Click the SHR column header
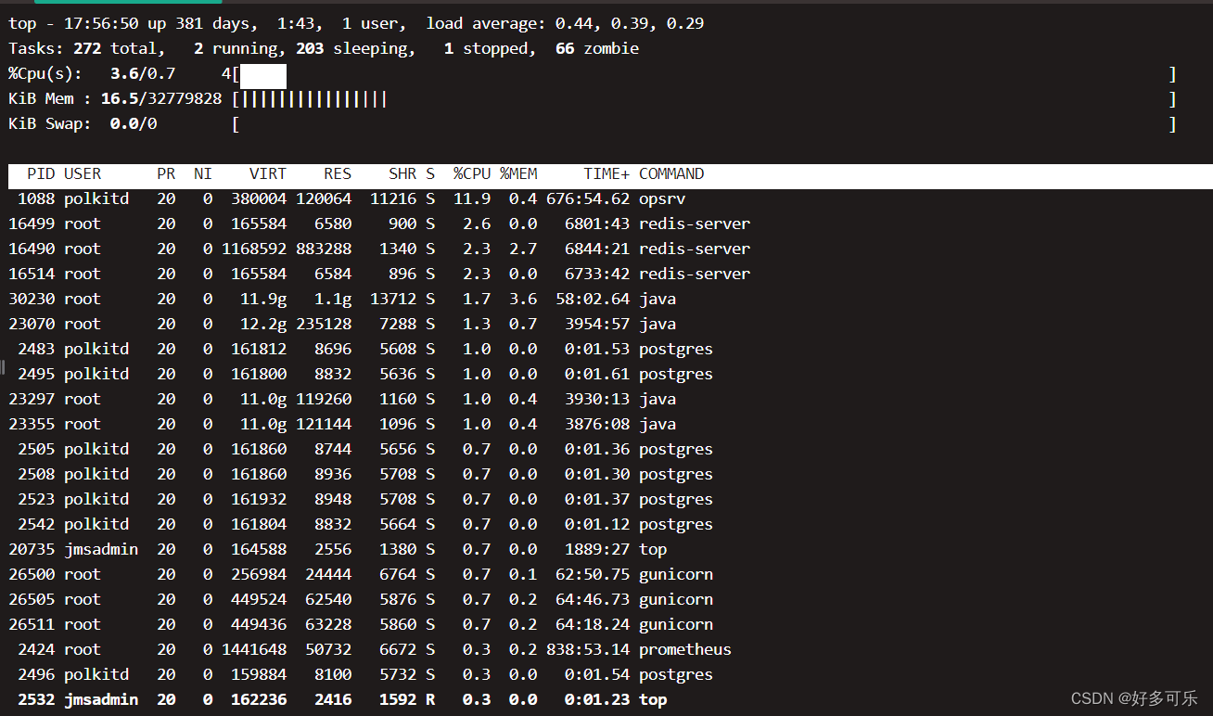Viewport: 1213px width, 716px height. [402, 173]
